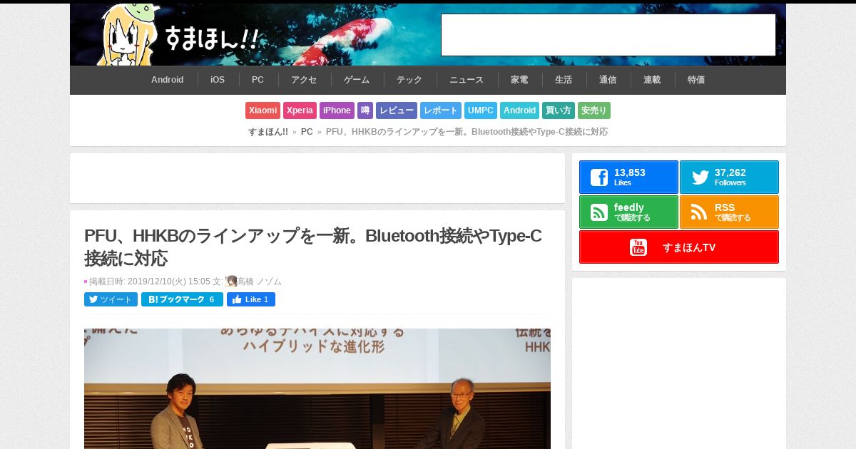Open the 家電 menu item

[519, 80]
